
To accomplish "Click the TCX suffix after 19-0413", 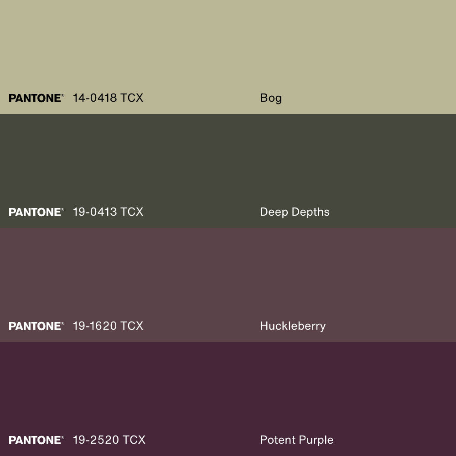I will point(132,212).
